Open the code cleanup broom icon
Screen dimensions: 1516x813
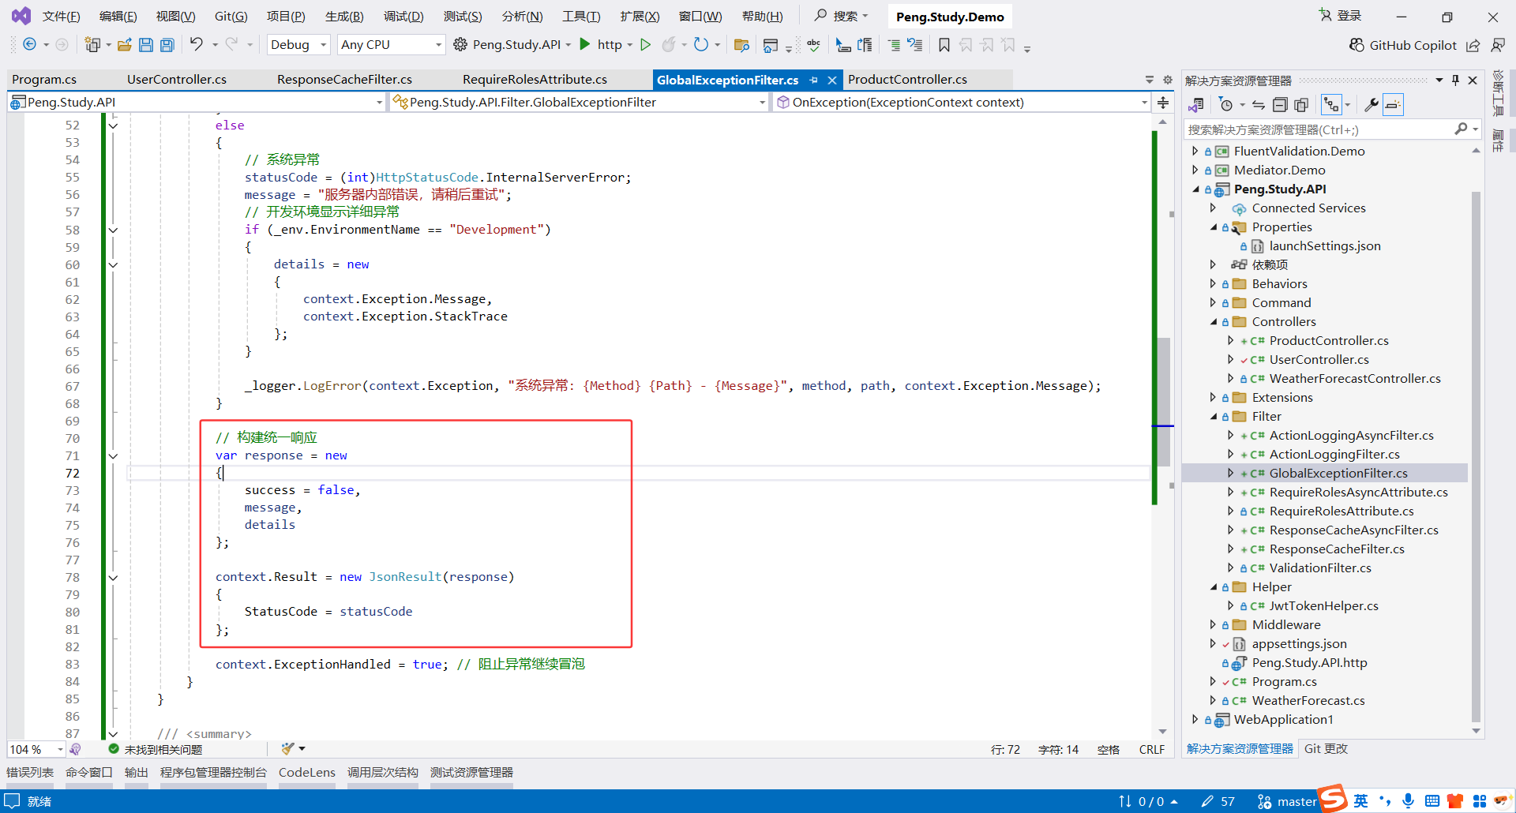tap(287, 748)
